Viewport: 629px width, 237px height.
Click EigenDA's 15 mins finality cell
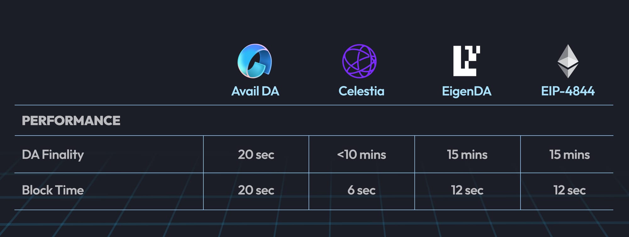click(x=467, y=154)
